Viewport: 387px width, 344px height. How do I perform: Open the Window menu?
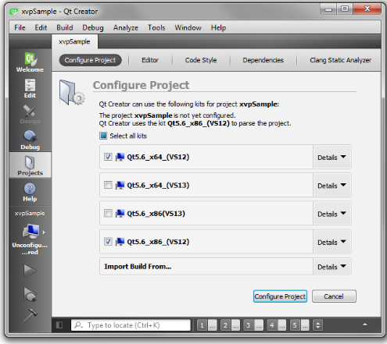point(188,27)
